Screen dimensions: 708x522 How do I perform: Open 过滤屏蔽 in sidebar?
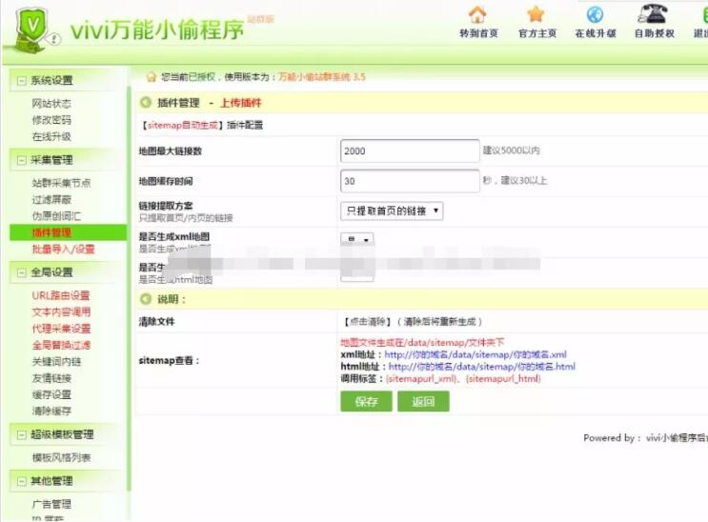tap(51, 200)
